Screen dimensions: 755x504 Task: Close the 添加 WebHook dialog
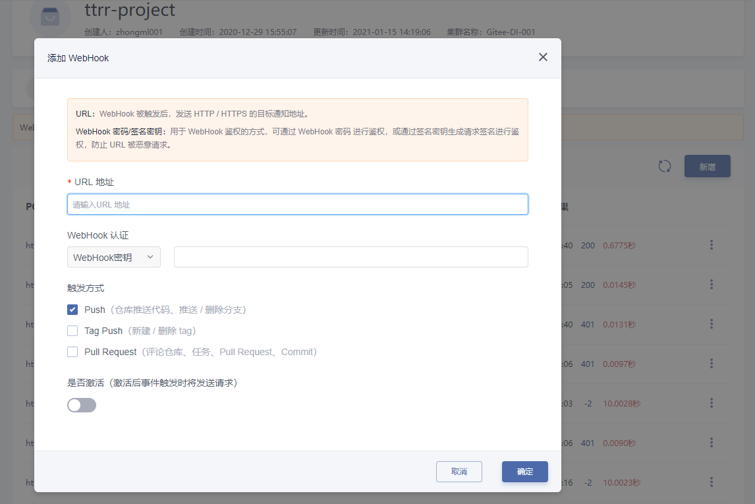(543, 57)
